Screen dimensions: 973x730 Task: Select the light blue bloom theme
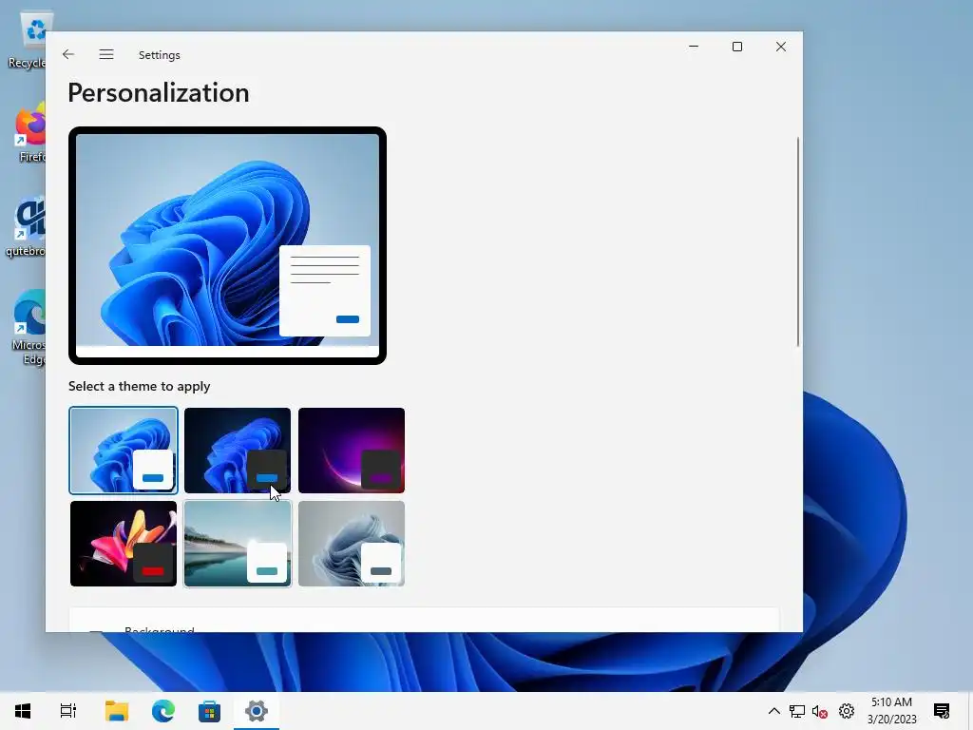124,451
